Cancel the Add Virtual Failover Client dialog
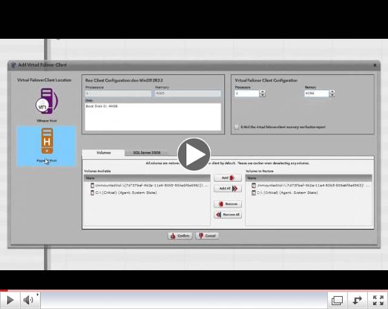The width and height of the screenshot is (388, 309). click(x=208, y=236)
